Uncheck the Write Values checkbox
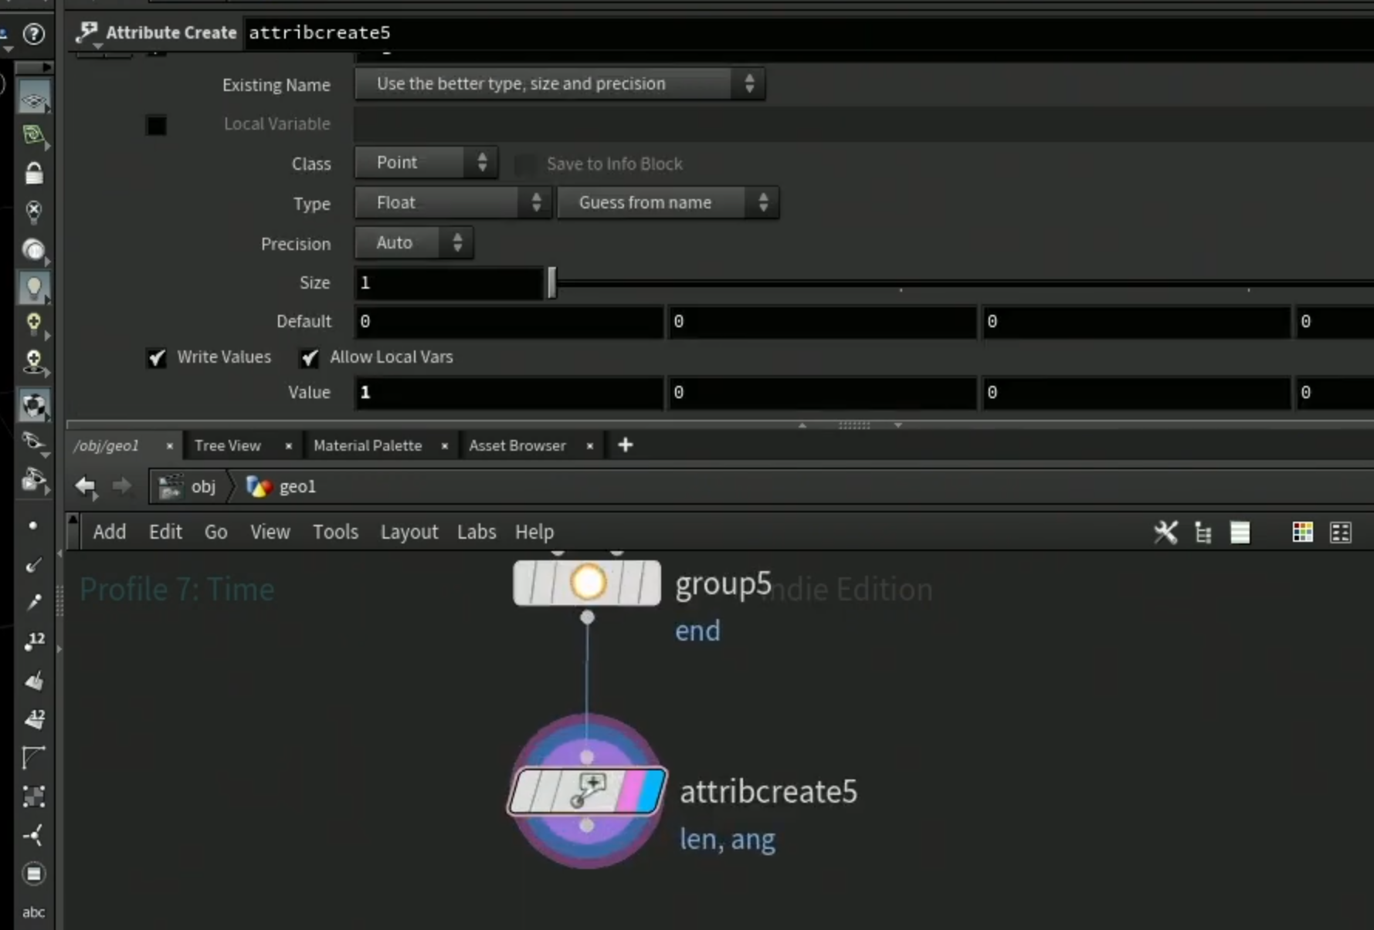This screenshot has height=930, width=1374. point(157,357)
